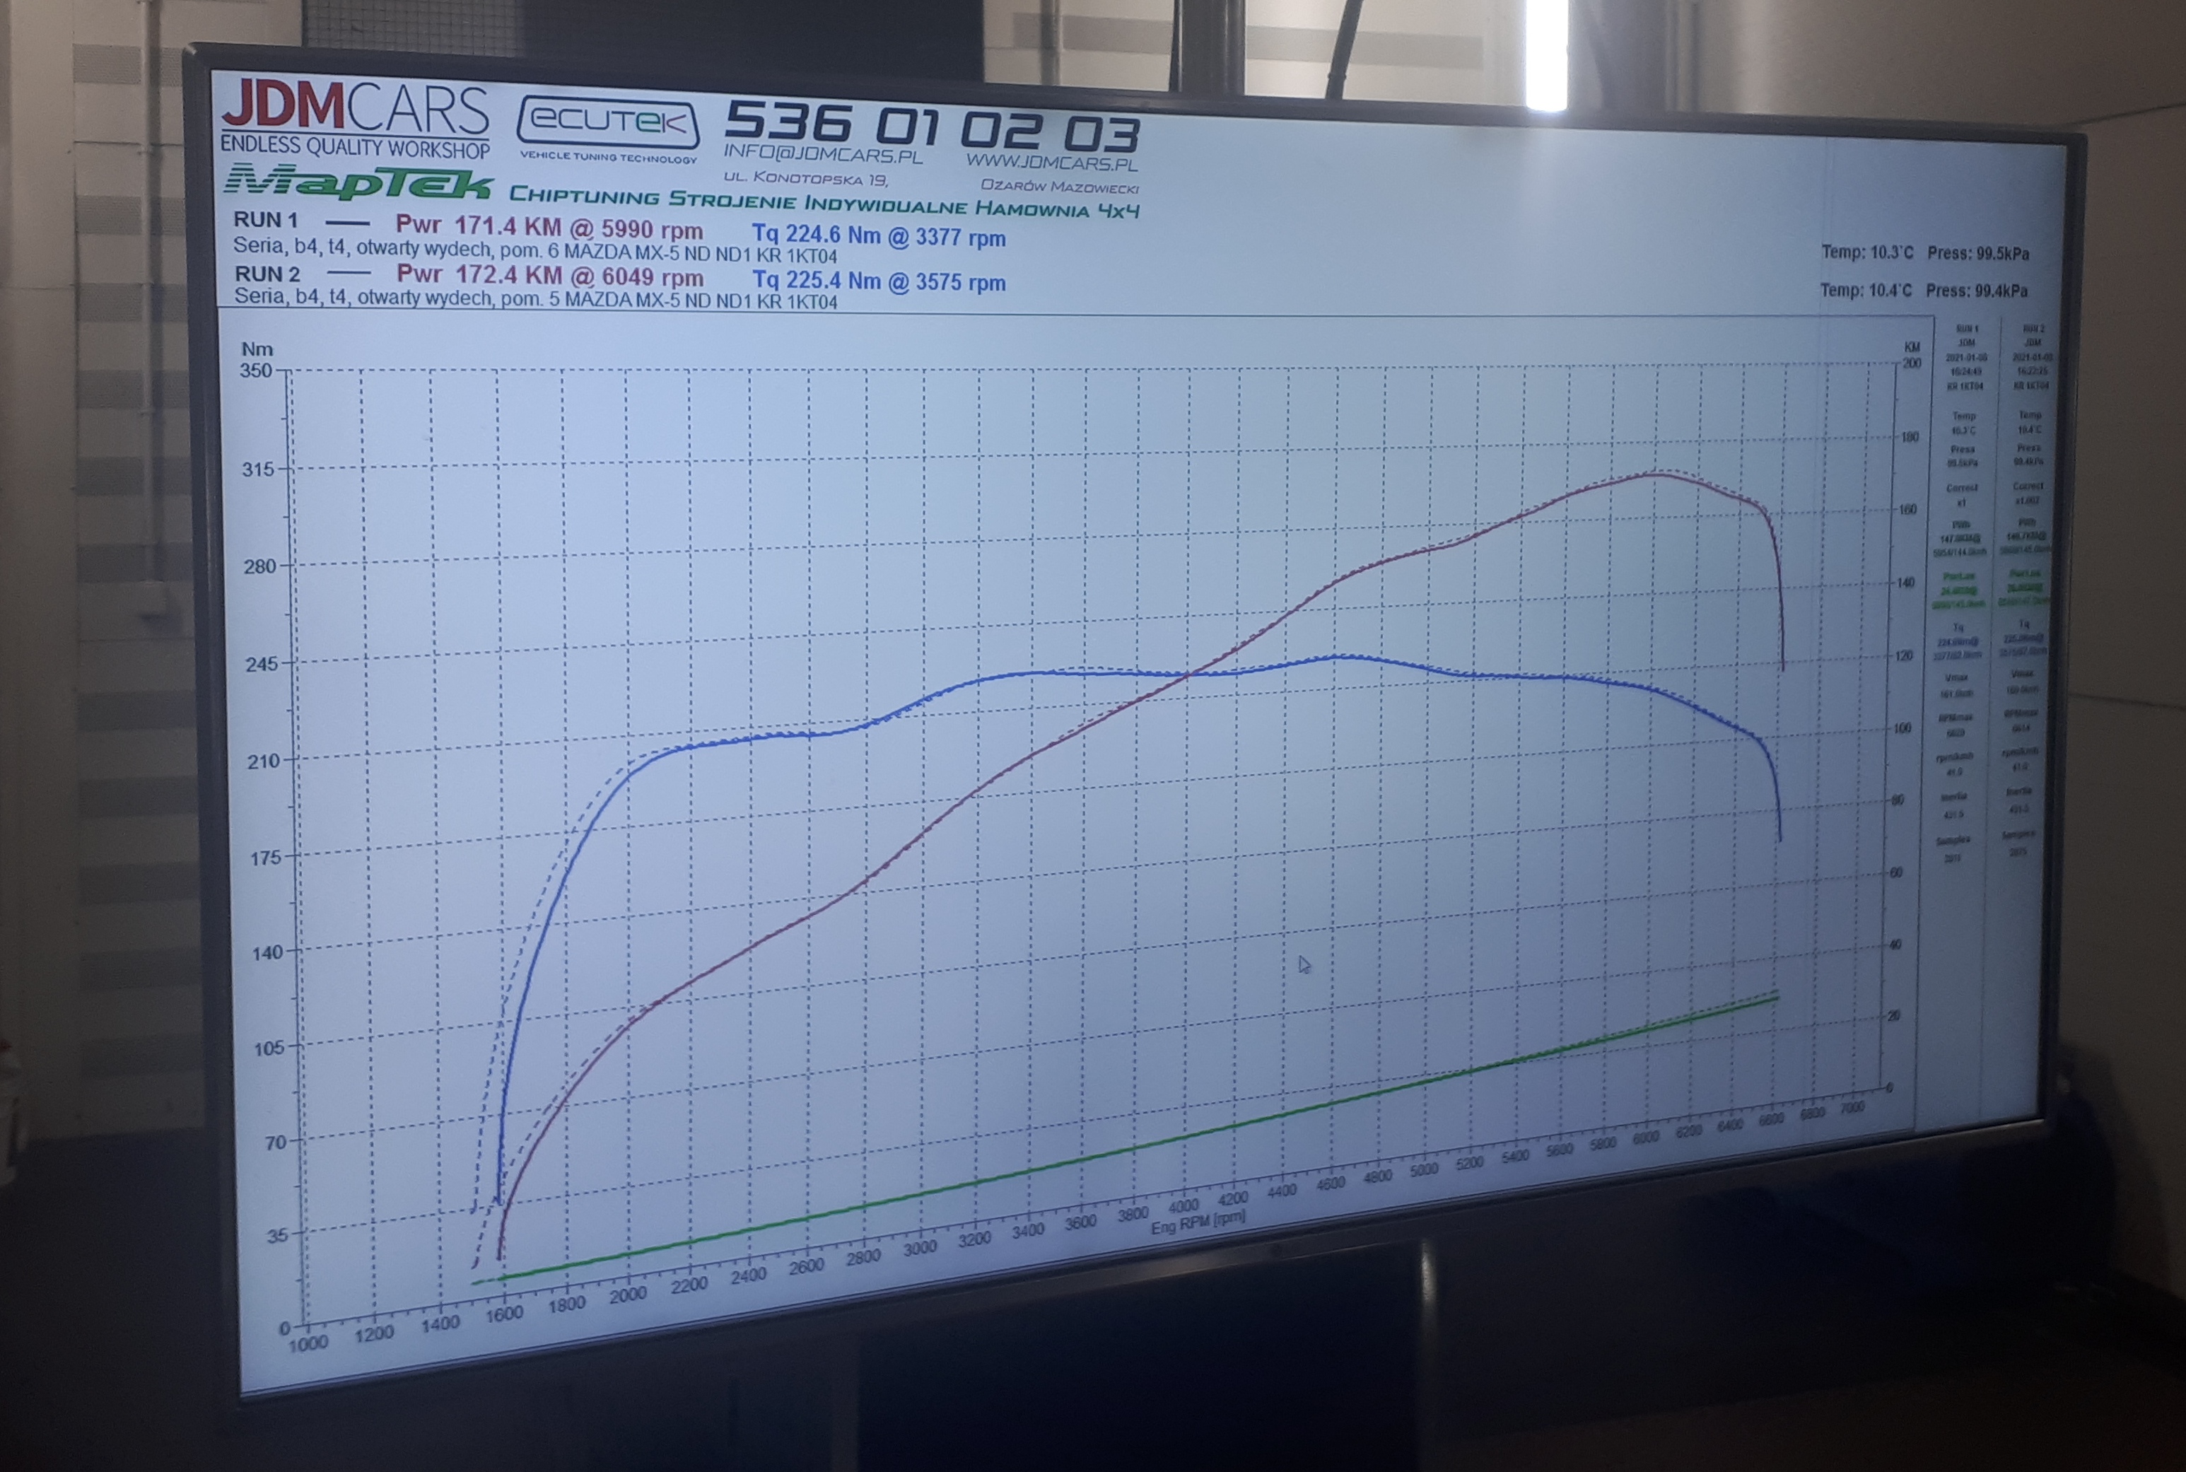Click the 'Ożarów Mazowiecki' city text
Screen dimensions: 2186x1472
[x=1059, y=186]
